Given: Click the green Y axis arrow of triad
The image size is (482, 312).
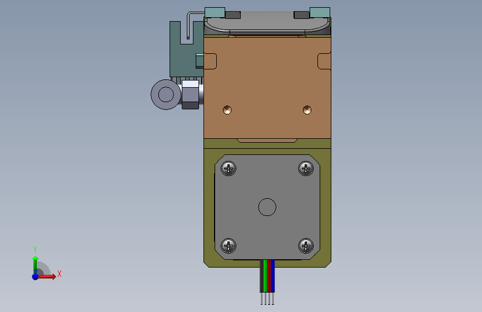Looking at the screenshot, I should 36,264.
